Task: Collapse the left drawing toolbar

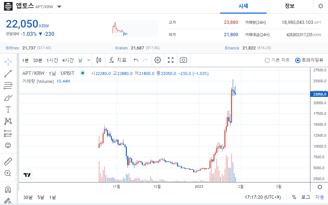Action: [x=16, y=179]
